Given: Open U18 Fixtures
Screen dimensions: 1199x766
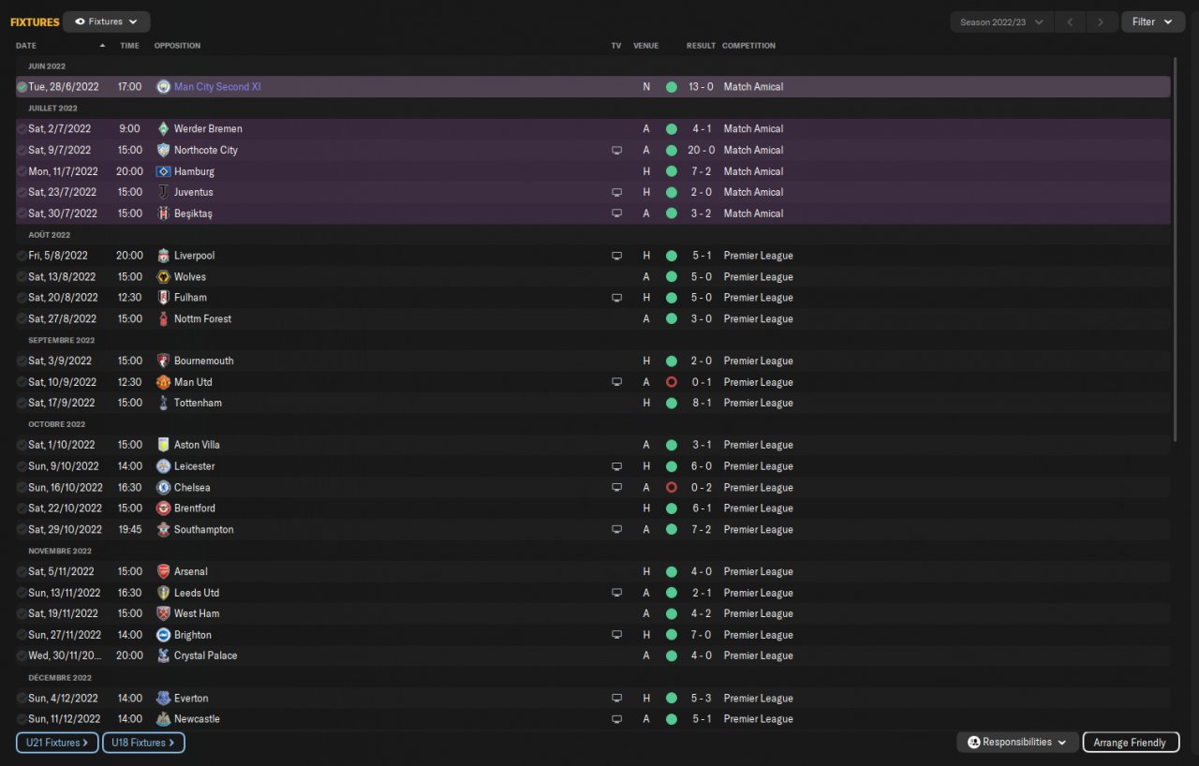Looking at the screenshot, I should pyautogui.click(x=143, y=743).
